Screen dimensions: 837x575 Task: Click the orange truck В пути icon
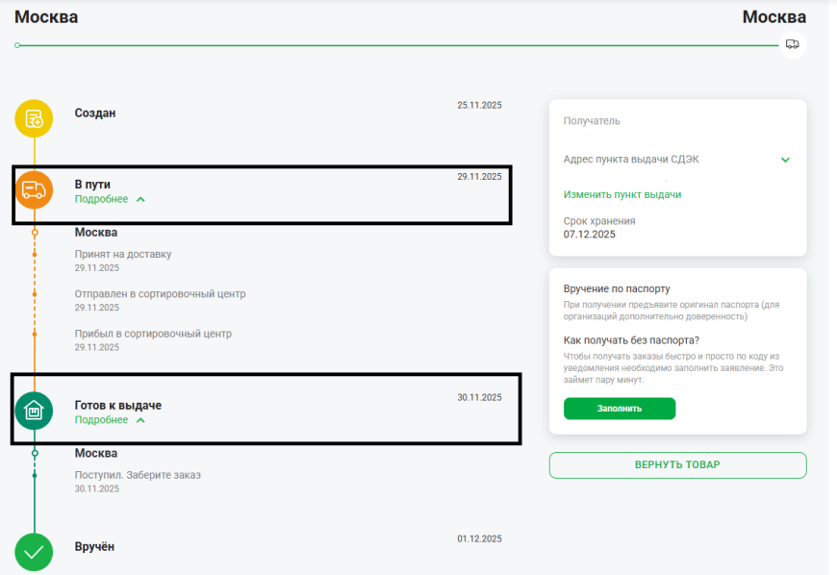pos(34,189)
